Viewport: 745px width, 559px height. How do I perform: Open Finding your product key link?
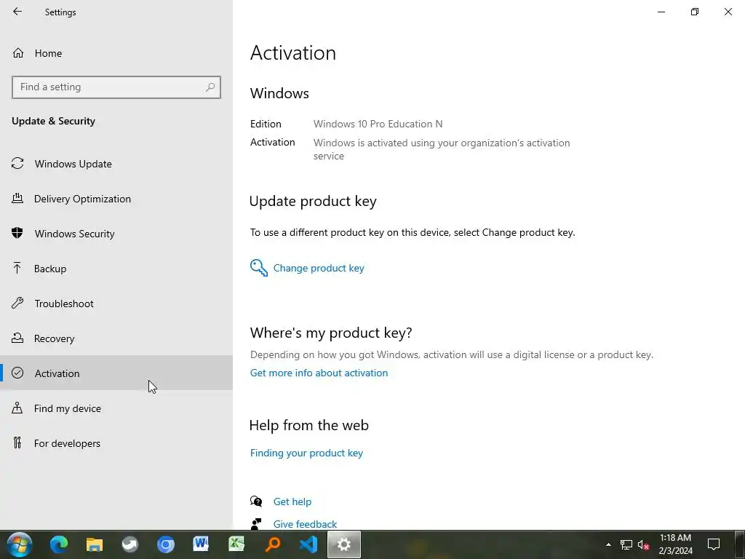click(306, 453)
